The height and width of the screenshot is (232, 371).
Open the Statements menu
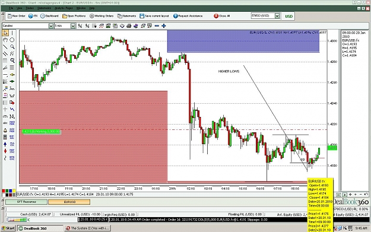(44, 8)
